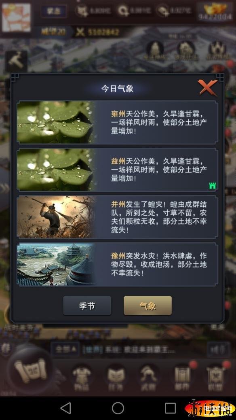This screenshot has height=420, width=236.
Task: Expand the 全部 chat channel dropdown
Action: (65, 349)
